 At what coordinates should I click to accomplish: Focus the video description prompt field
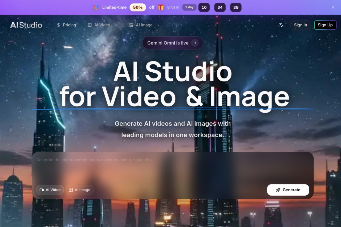[173, 168]
